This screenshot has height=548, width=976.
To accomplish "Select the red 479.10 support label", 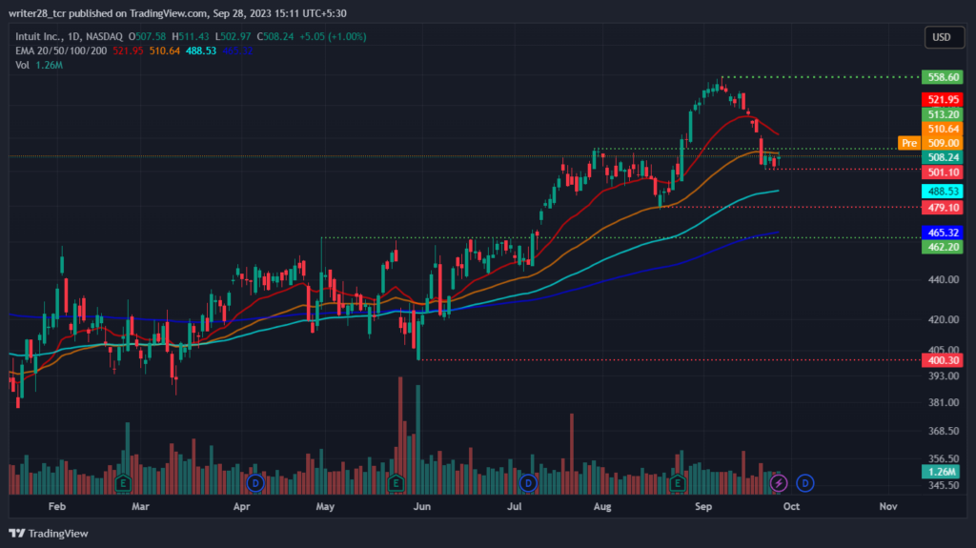I will tap(943, 208).
